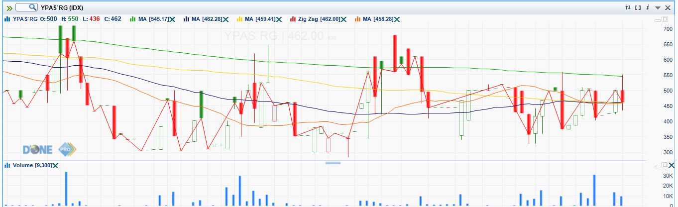Screen dimensions: 678x207
Task: Open the Zig Zag [462.00] indicator label
Action: click(x=319, y=19)
